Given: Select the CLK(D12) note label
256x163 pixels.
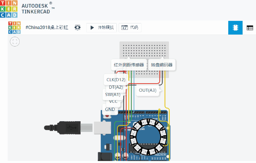Looking at the screenshot, I should 116,80.
